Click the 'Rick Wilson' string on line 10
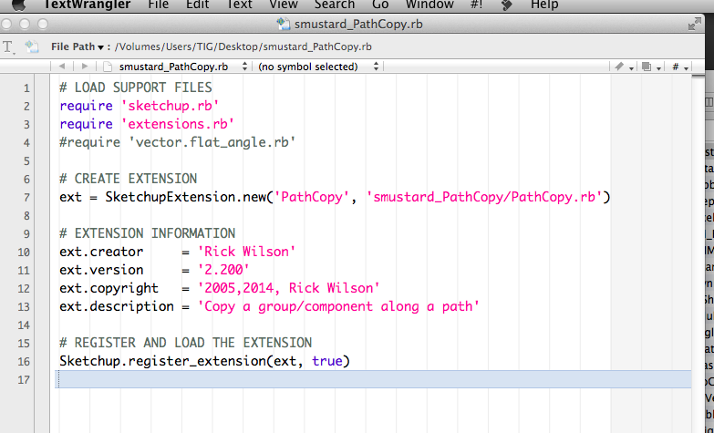The height and width of the screenshot is (433, 714). point(239,252)
